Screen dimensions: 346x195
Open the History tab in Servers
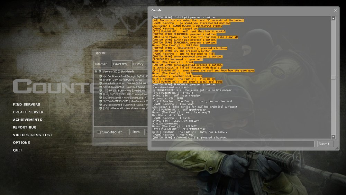point(139,64)
